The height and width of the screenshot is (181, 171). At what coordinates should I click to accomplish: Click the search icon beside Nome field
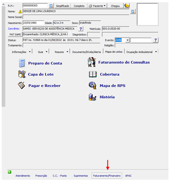click(x=133, y=12)
